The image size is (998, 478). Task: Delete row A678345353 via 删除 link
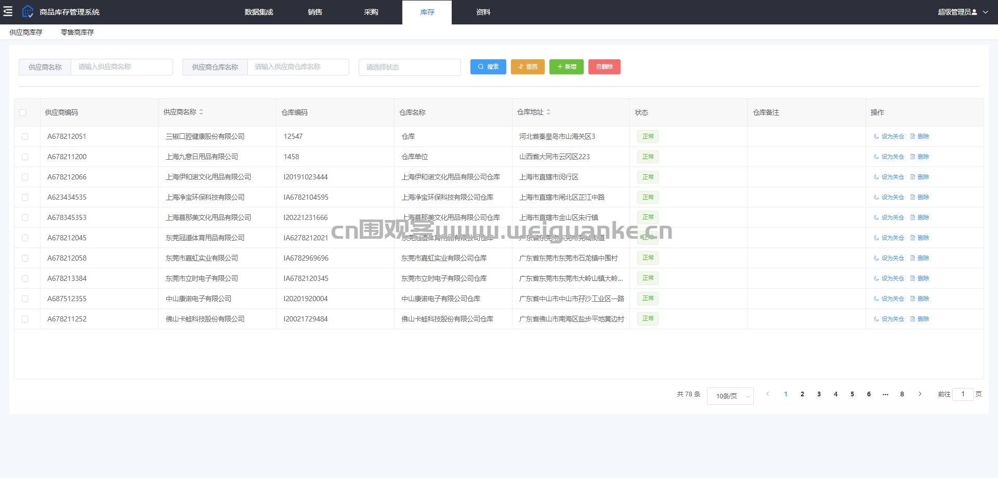point(920,217)
